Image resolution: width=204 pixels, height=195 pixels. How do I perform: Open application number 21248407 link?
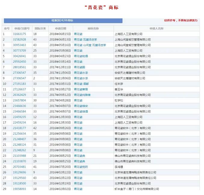19,139
